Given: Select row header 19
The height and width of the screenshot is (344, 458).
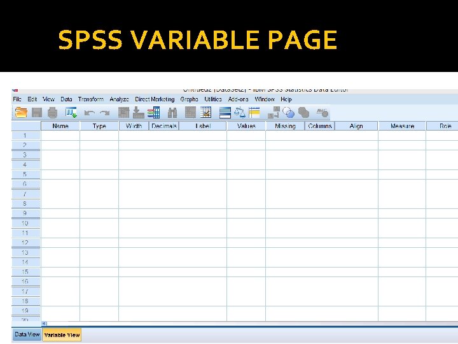Looking at the screenshot, I should point(25,311).
